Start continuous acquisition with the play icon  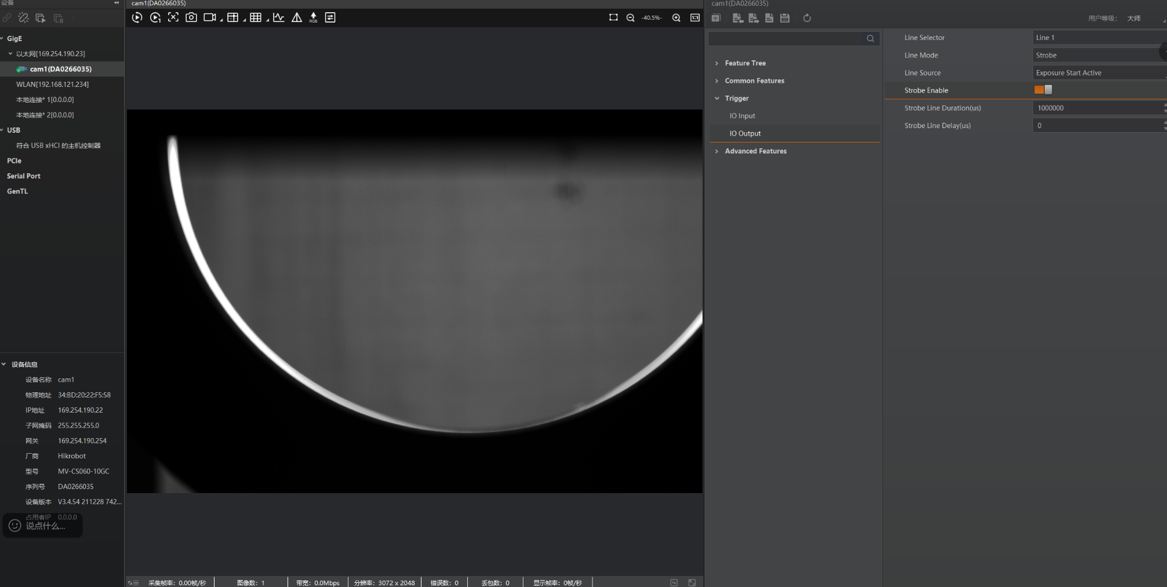point(137,18)
